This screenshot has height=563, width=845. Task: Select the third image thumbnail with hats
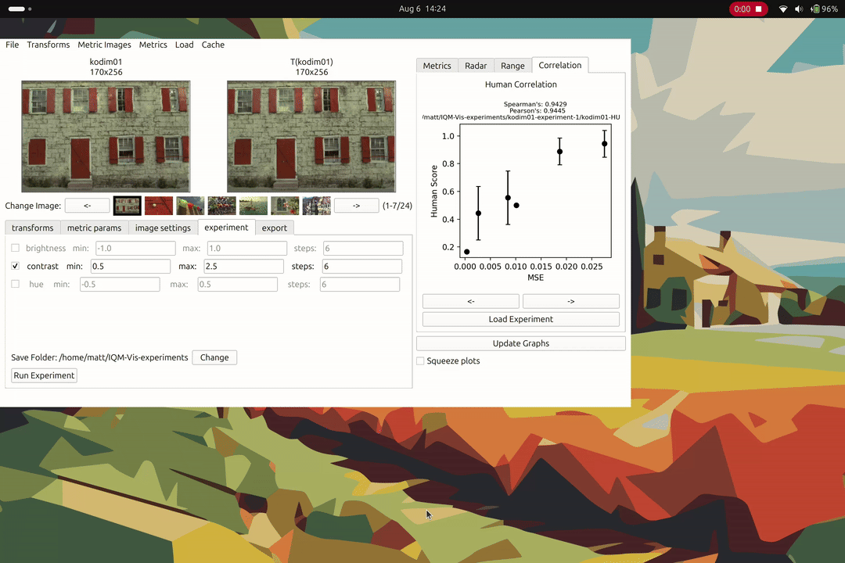pyautogui.click(x=190, y=206)
